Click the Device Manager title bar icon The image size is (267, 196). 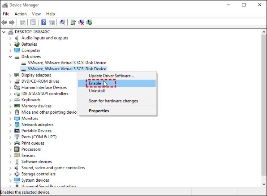click(5, 5)
